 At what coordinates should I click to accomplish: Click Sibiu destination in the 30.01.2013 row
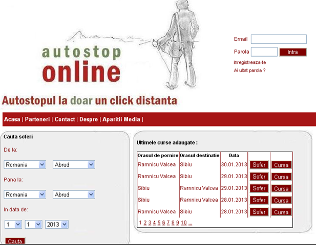coord(186,165)
